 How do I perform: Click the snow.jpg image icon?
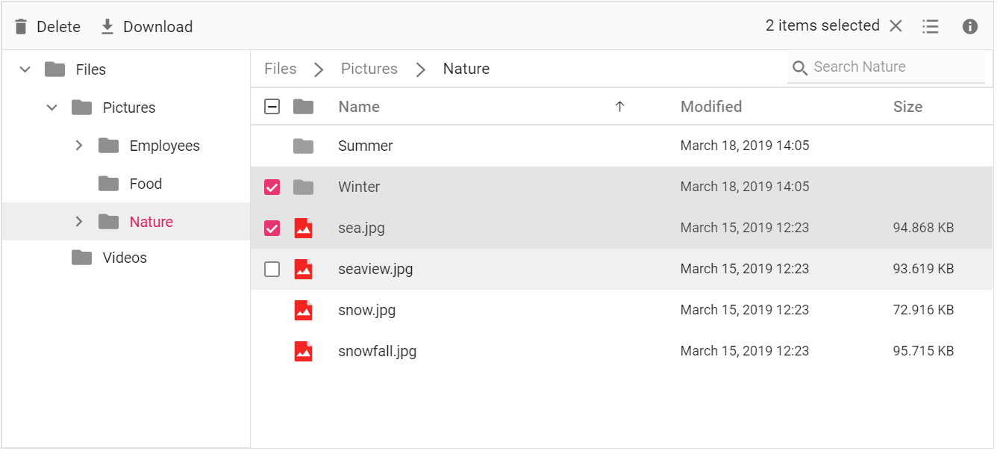303,310
